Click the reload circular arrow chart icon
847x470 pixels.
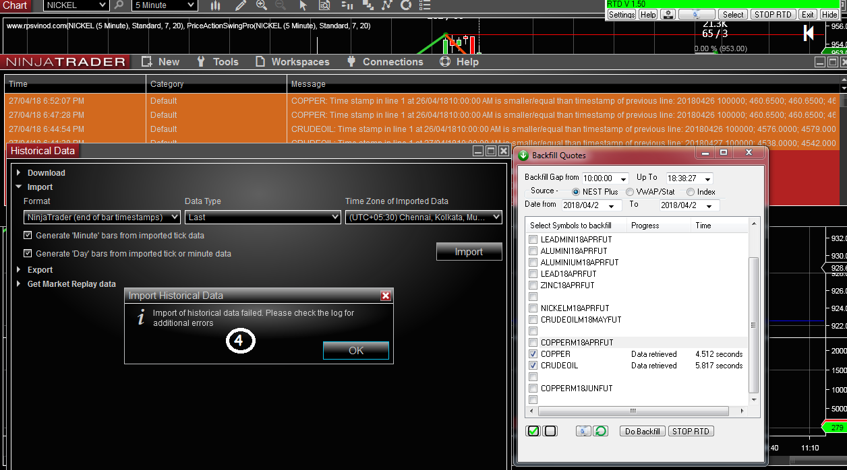click(406, 5)
